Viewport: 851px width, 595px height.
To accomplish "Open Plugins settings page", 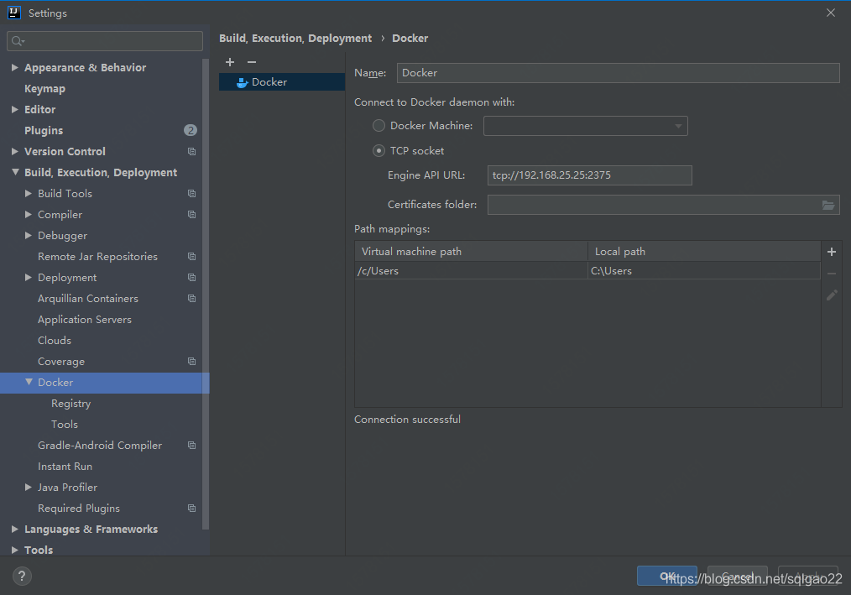I will coord(44,130).
